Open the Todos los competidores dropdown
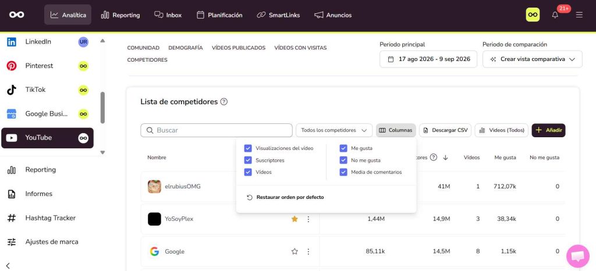The image size is (596, 271). tap(334, 130)
